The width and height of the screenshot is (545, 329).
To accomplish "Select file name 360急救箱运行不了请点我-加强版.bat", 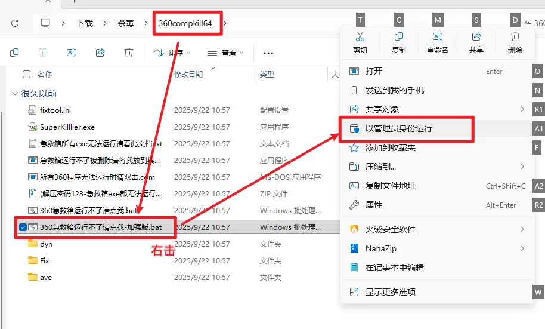I will point(101,227).
